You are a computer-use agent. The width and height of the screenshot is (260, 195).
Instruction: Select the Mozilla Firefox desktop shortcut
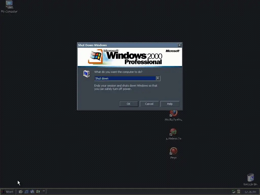(173, 116)
